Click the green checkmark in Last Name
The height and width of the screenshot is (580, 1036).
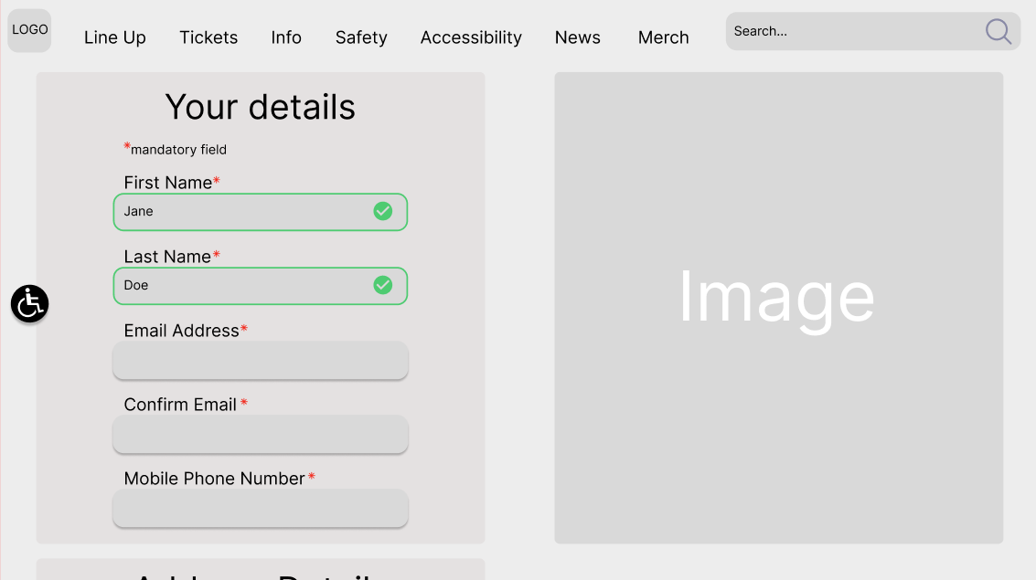click(383, 285)
